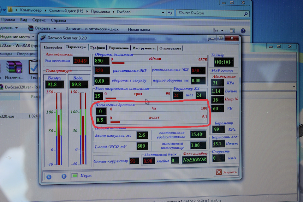Start scanning with the blue play button
Image resolution: width=303 pixels, height=202 pixels.
(49, 177)
